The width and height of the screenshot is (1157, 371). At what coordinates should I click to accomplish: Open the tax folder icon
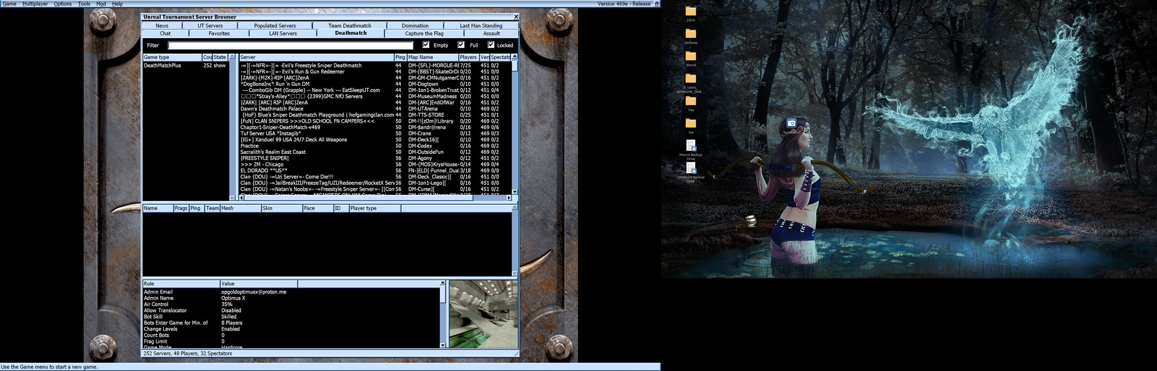click(x=691, y=124)
